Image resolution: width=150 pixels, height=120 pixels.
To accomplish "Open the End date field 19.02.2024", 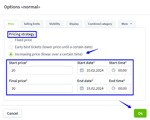I will coord(92,88).
